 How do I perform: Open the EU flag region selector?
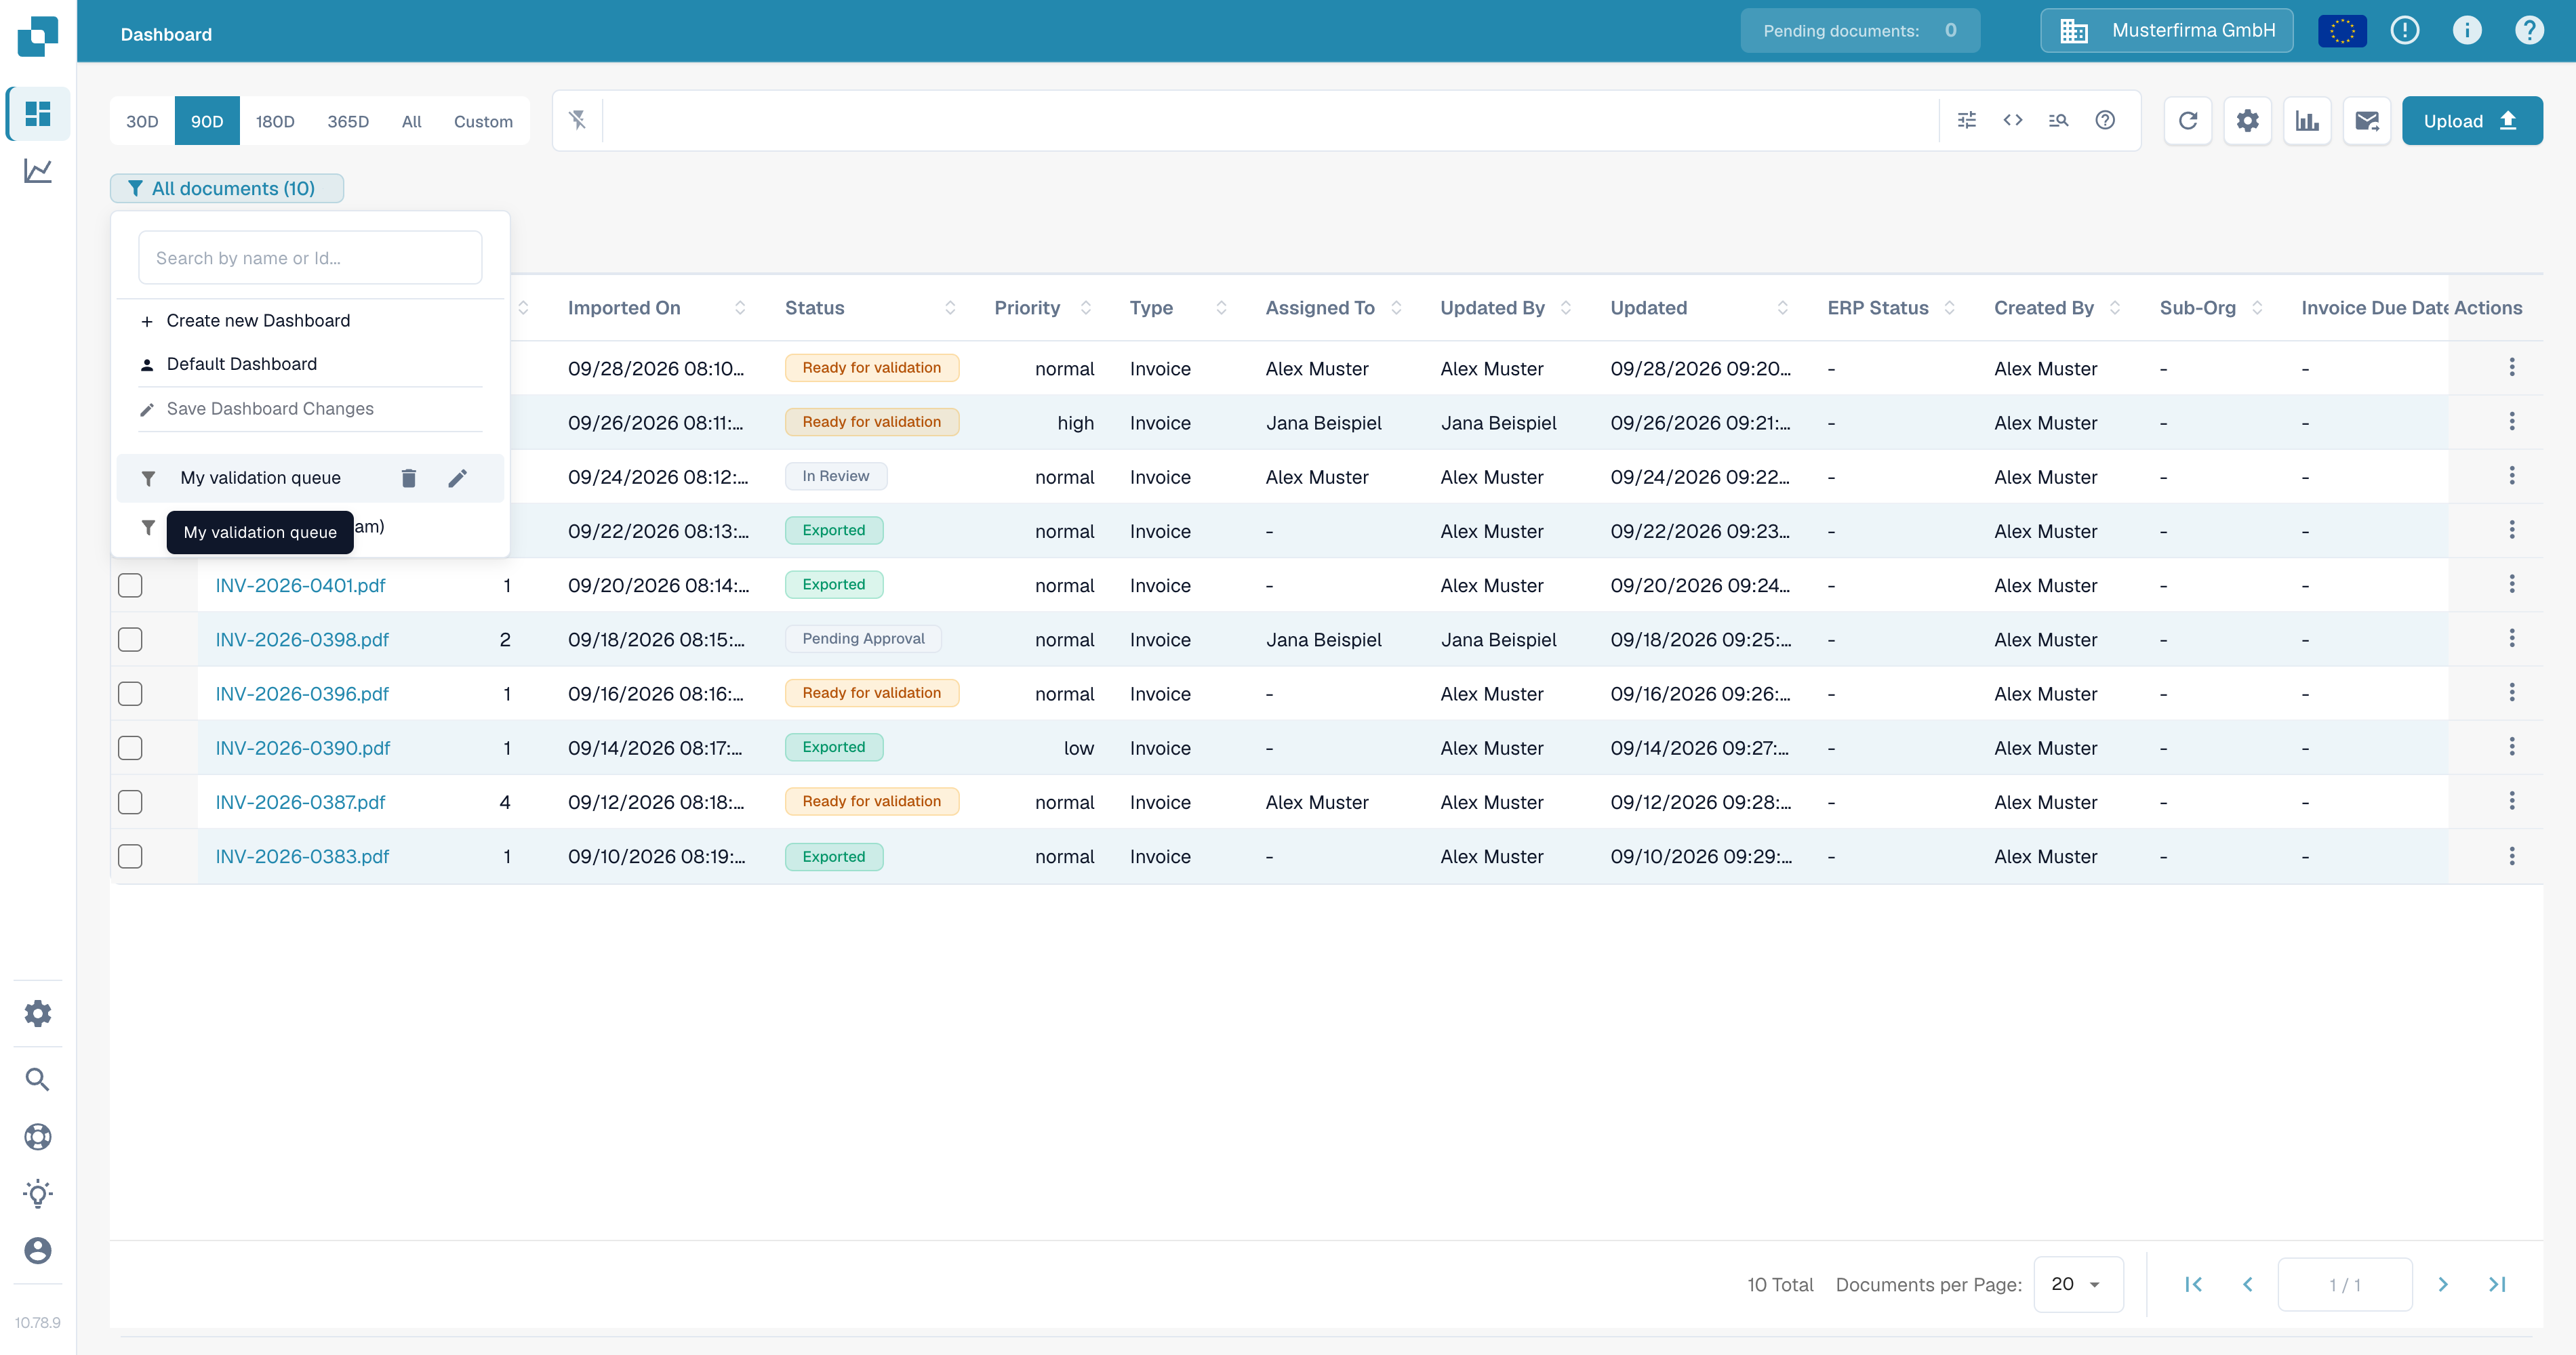[x=2342, y=31]
